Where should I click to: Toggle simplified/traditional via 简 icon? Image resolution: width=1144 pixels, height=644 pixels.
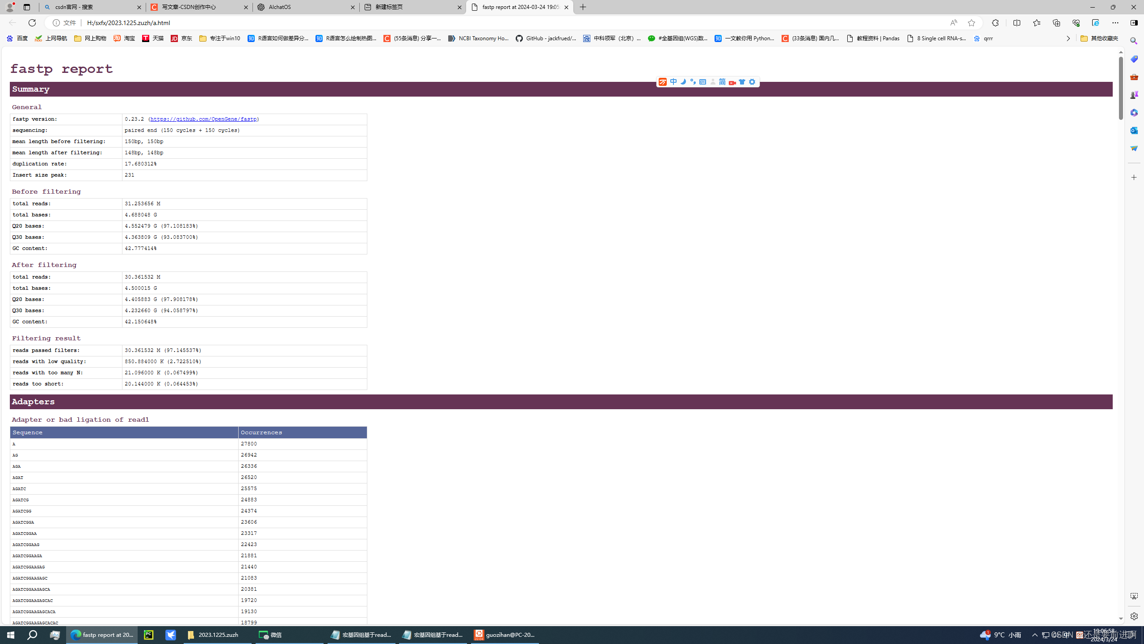[x=722, y=82]
